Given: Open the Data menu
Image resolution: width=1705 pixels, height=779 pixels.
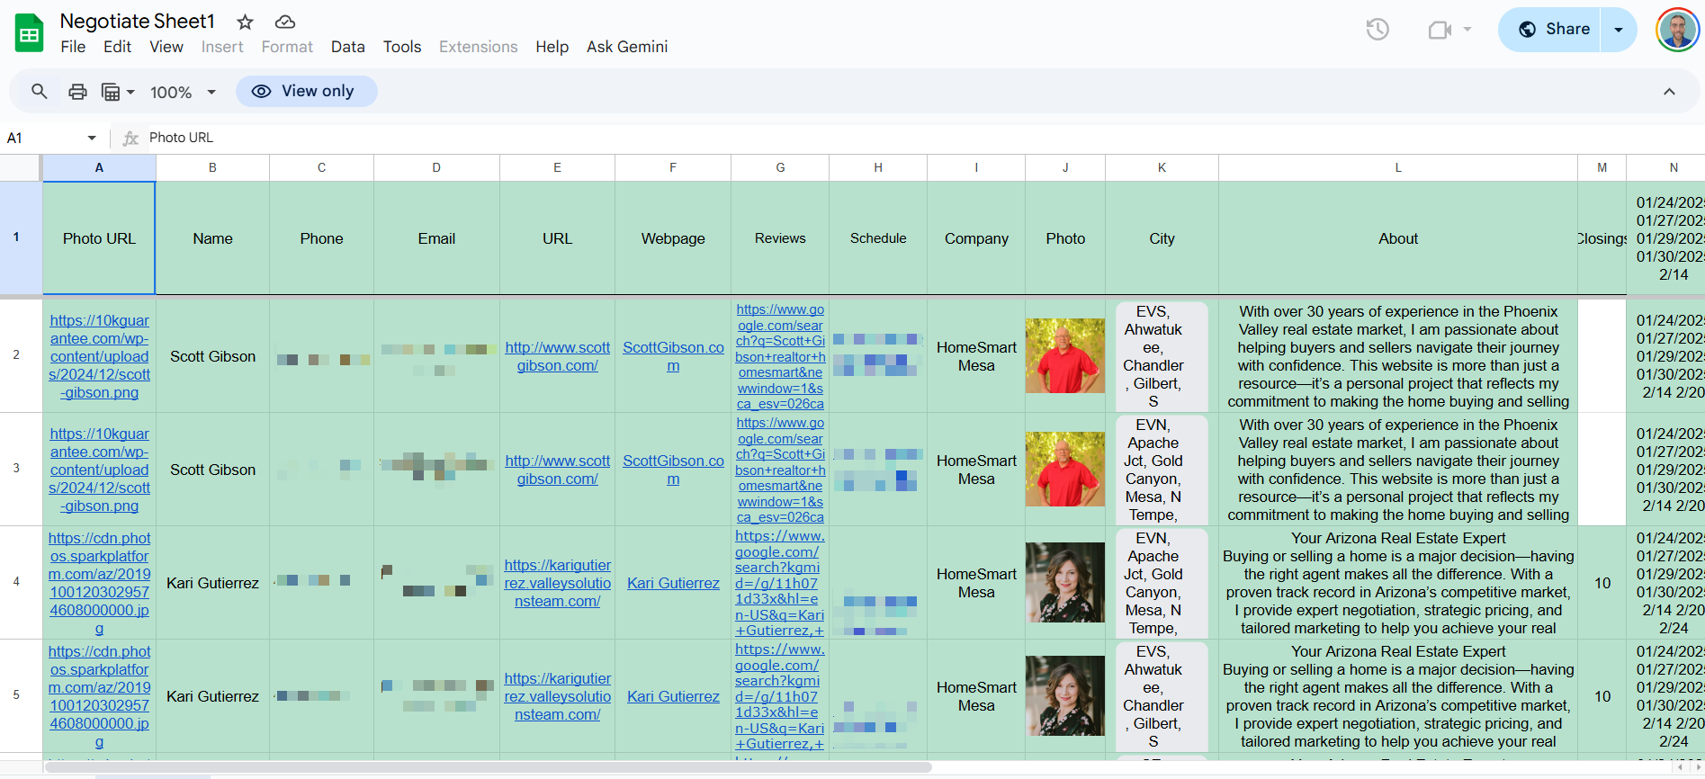Looking at the screenshot, I should pyautogui.click(x=347, y=47).
